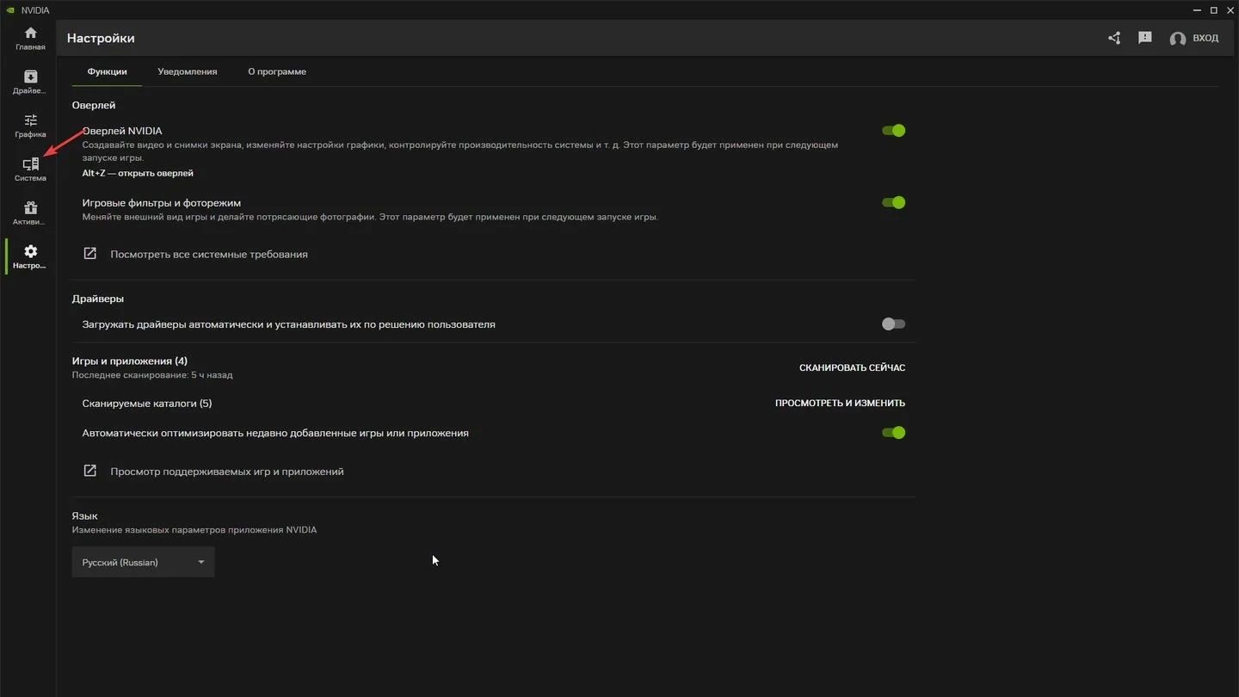Toggle Игровые фильтры и фоторежим switch
The height and width of the screenshot is (697, 1239).
tap(893, 202)
